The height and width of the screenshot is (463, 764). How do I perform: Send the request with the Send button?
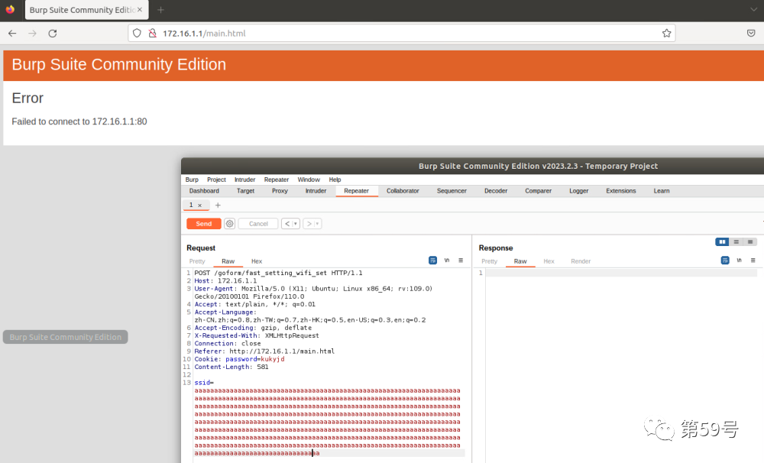coord(204,224)
